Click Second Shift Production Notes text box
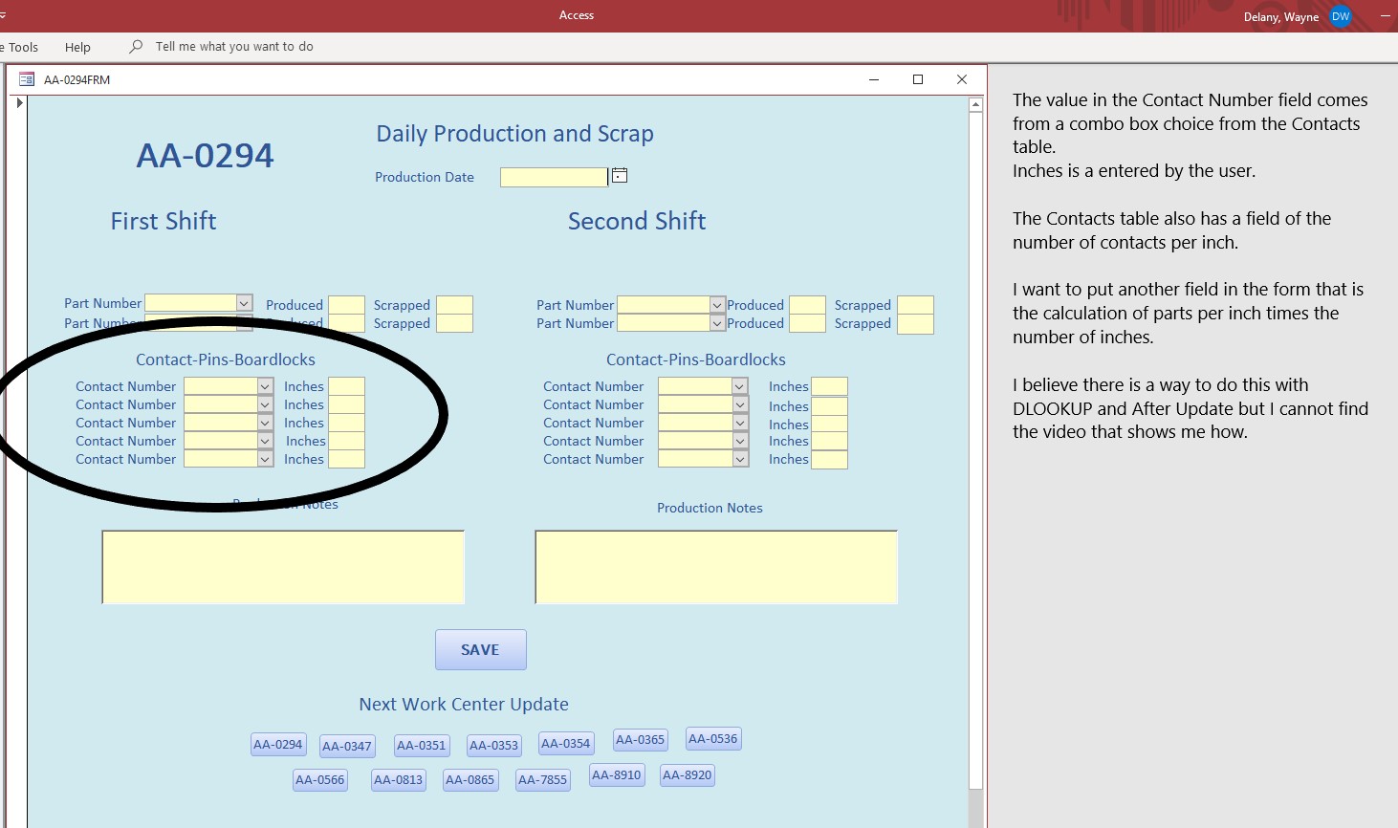The height and width of the screenshot is (828, 1398). (x=716, y=568)
